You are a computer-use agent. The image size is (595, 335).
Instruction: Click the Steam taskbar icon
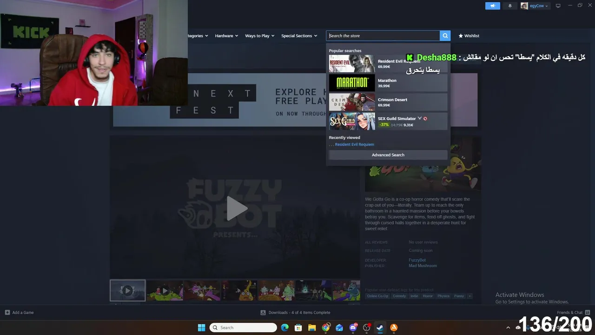click(380, 328)
